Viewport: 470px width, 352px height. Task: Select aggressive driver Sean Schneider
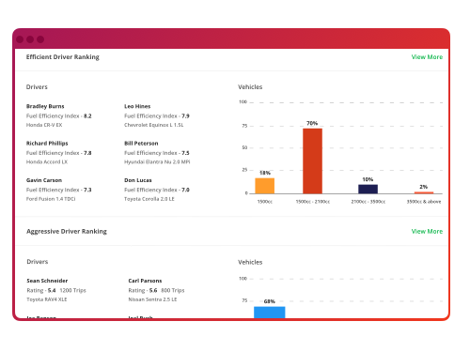coord(47,281)
